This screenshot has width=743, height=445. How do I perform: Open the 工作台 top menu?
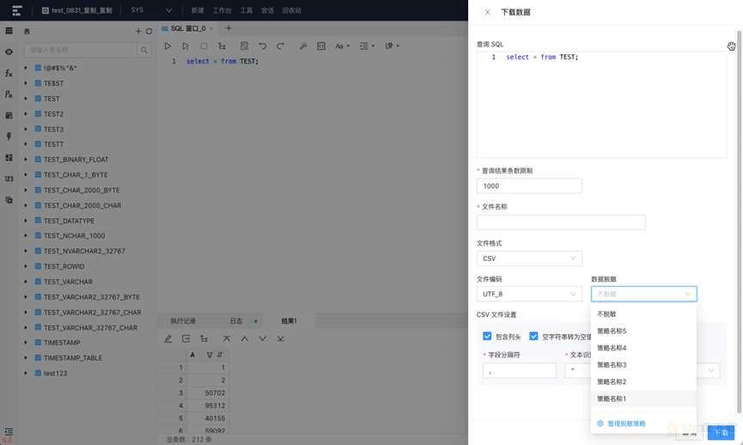(222, 10)
